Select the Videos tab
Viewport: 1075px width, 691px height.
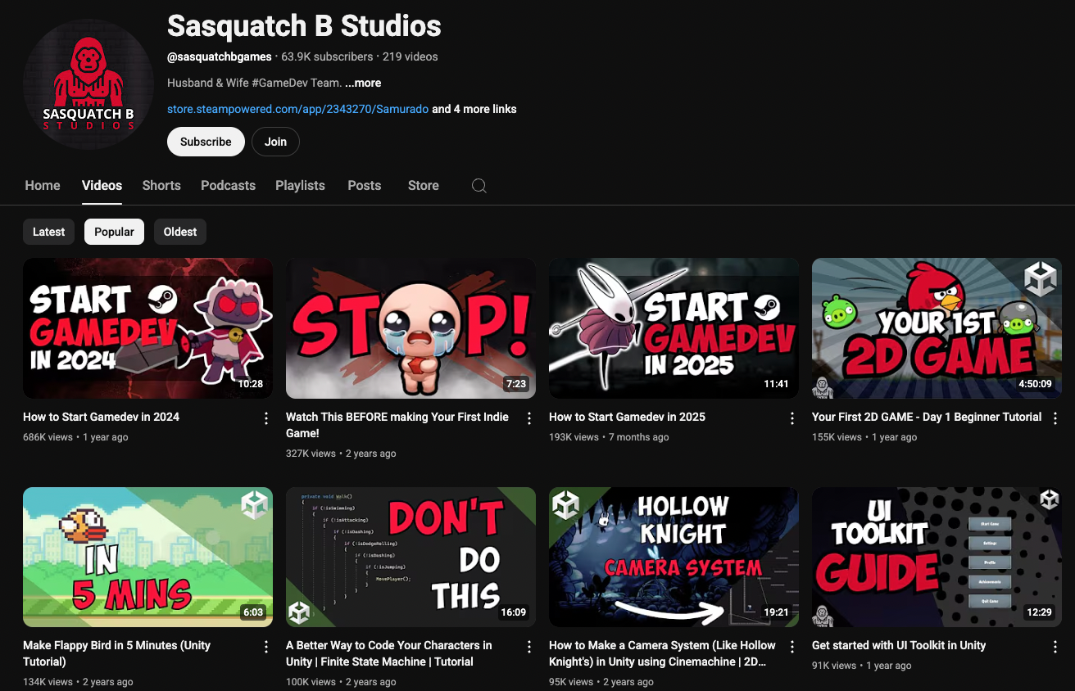pos(102,186)
